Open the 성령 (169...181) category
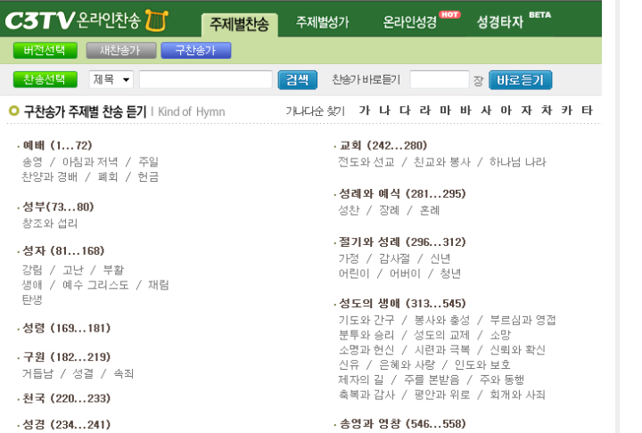 coord(66,328)
